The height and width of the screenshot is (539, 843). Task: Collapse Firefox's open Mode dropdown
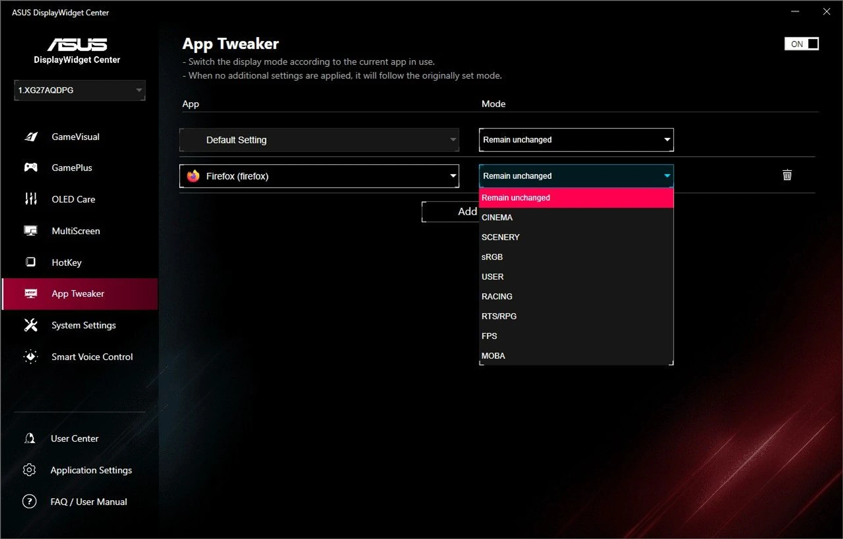pos(576,176)
